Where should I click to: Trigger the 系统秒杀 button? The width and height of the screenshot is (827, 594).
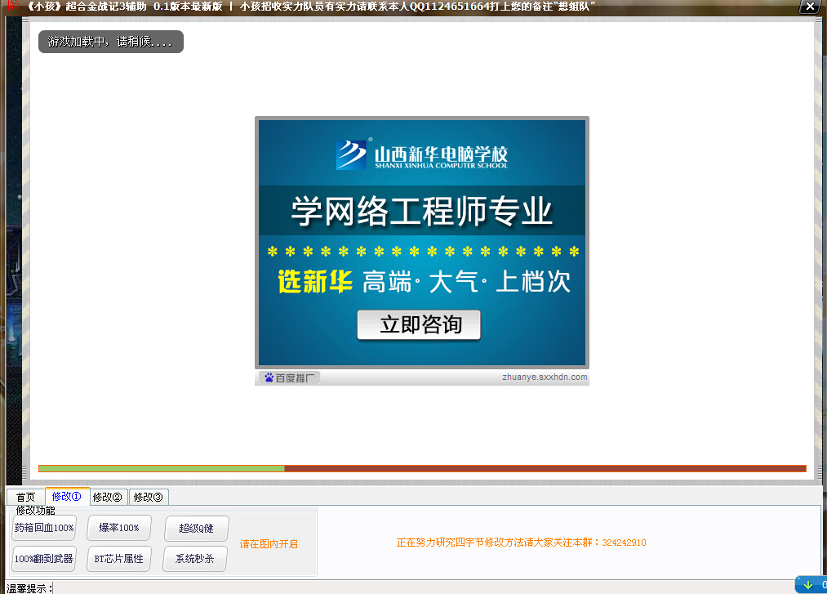pos(195,559)
